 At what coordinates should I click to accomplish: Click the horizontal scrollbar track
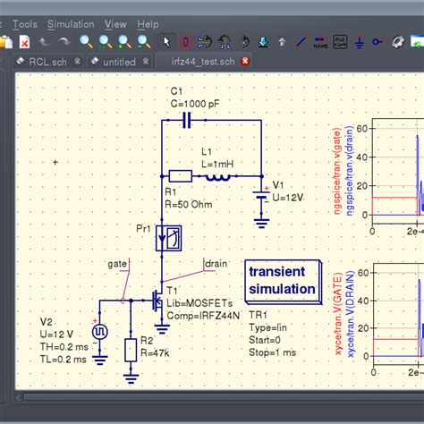tap(224, 397)
